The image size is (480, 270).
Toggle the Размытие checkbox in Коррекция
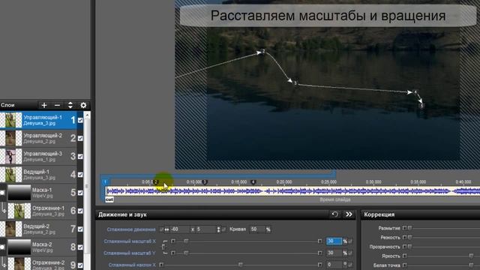tap(405, 228)
